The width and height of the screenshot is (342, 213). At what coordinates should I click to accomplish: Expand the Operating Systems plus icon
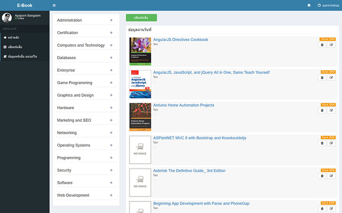pyautogui.click(x=111, y=145)
